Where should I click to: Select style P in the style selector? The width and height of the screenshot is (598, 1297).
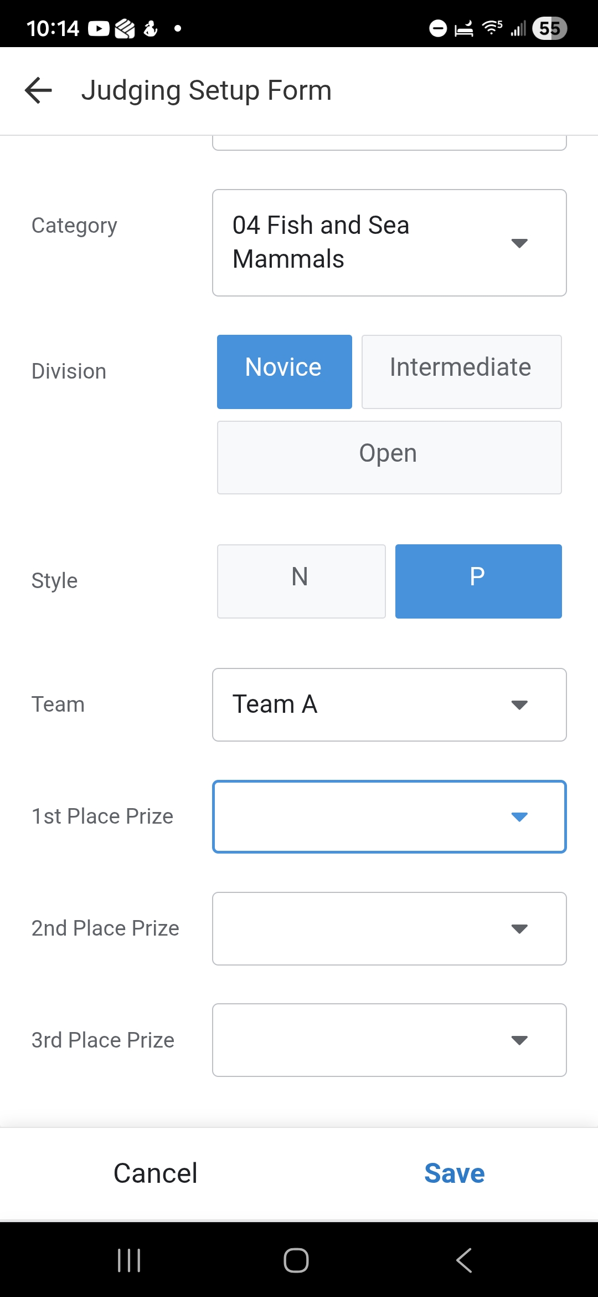478,580
